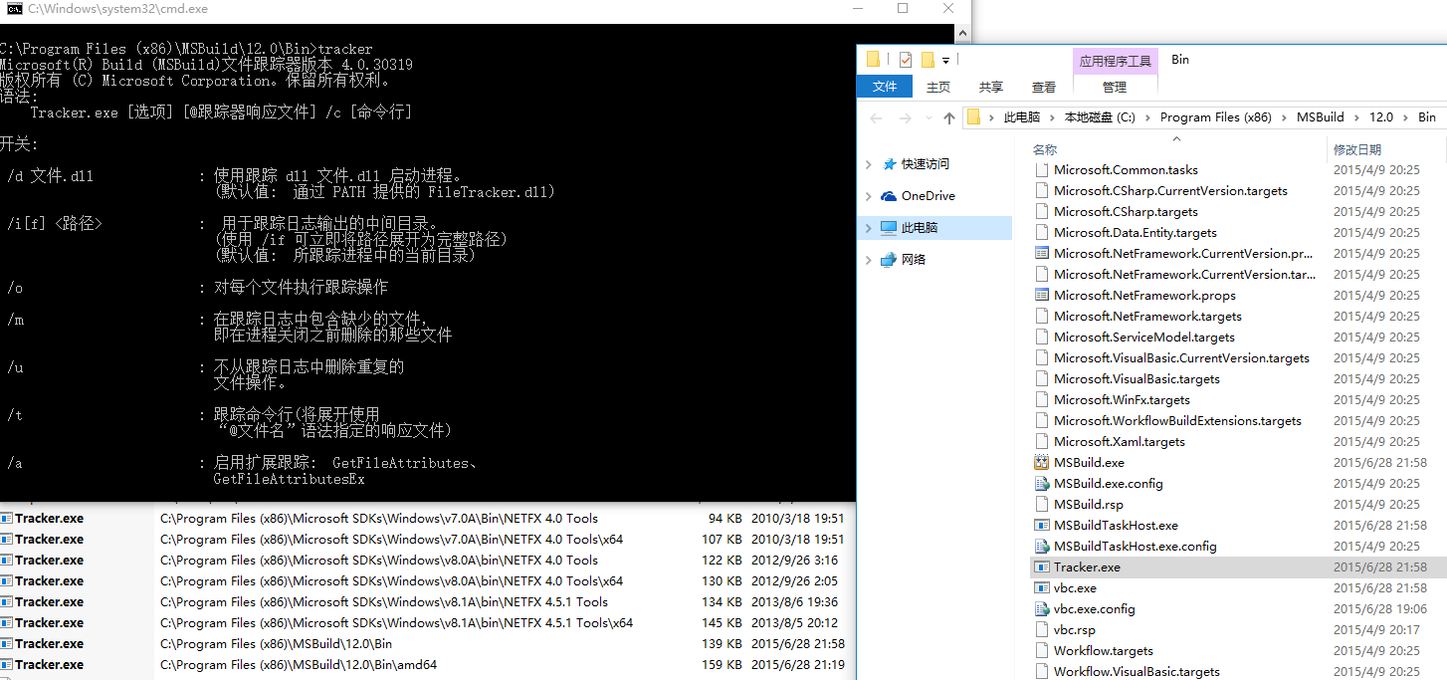Select the Microsoft.ServiceModel.targets file

1144,338
